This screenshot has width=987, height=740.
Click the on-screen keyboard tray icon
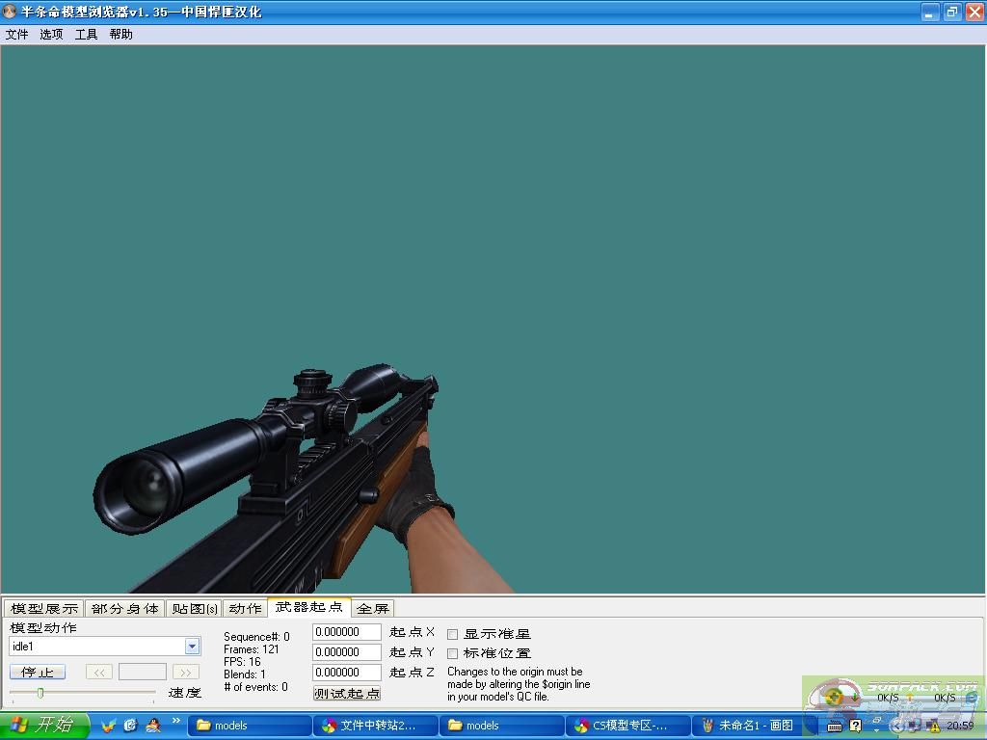pyautogui.click(x=835, y=726)
